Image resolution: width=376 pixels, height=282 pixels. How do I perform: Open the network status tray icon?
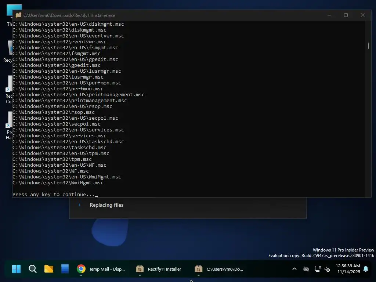318,269
